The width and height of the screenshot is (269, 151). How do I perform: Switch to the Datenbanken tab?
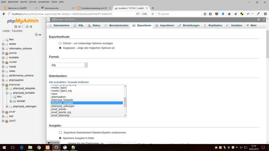60,26
